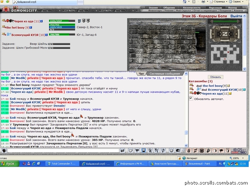Click the favorites star icon at top left

click(2, 2)
